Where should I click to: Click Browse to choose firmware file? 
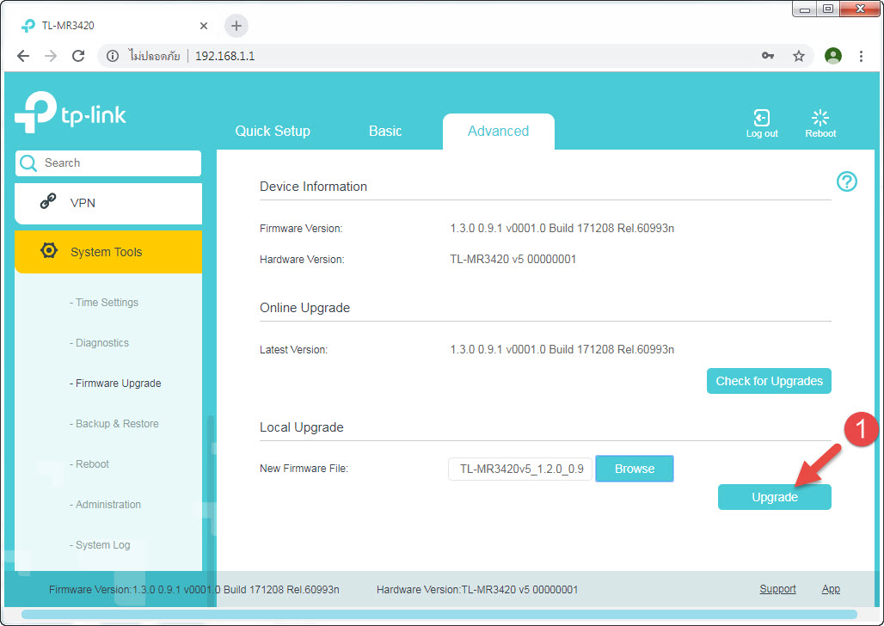click(x=635, y=469)
